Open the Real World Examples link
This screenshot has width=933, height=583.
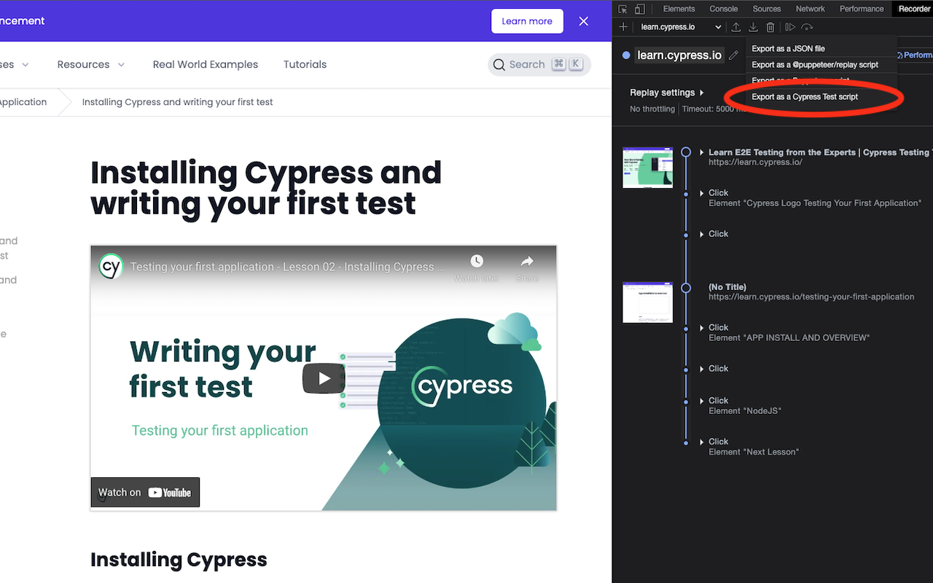point(205,64)
